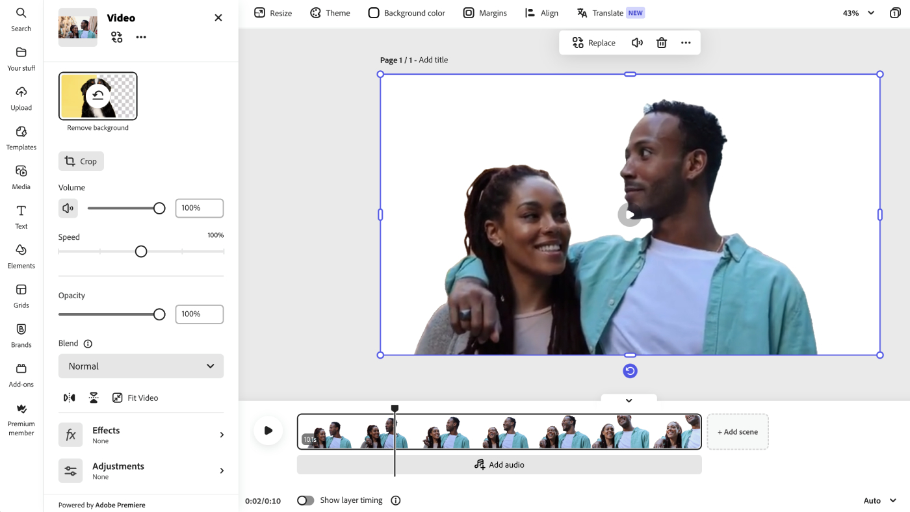Browse Templates in the sidebar

[x=21, y=138]
